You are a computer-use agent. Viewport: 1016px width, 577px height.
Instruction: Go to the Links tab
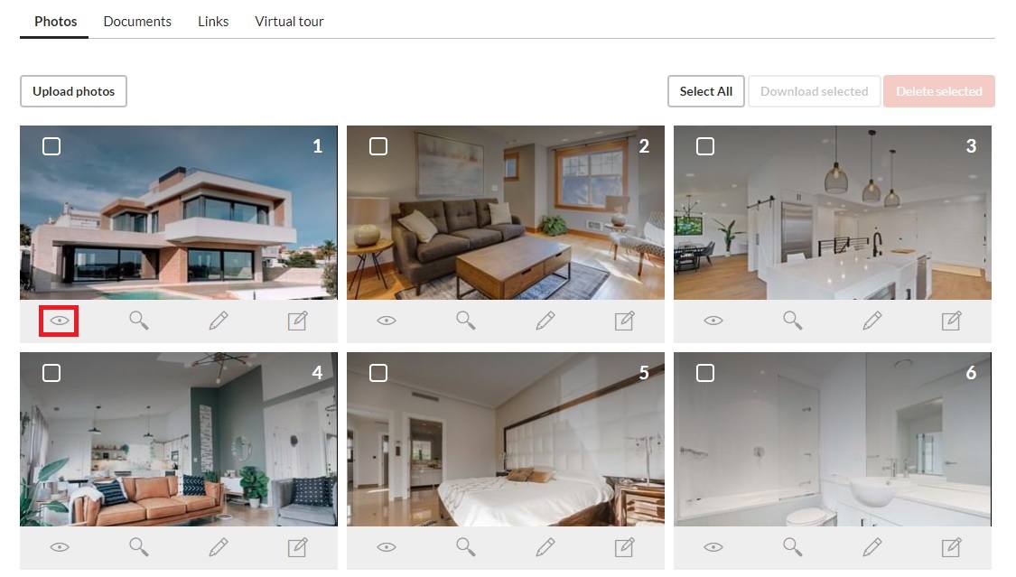click(x=213, y=22)
